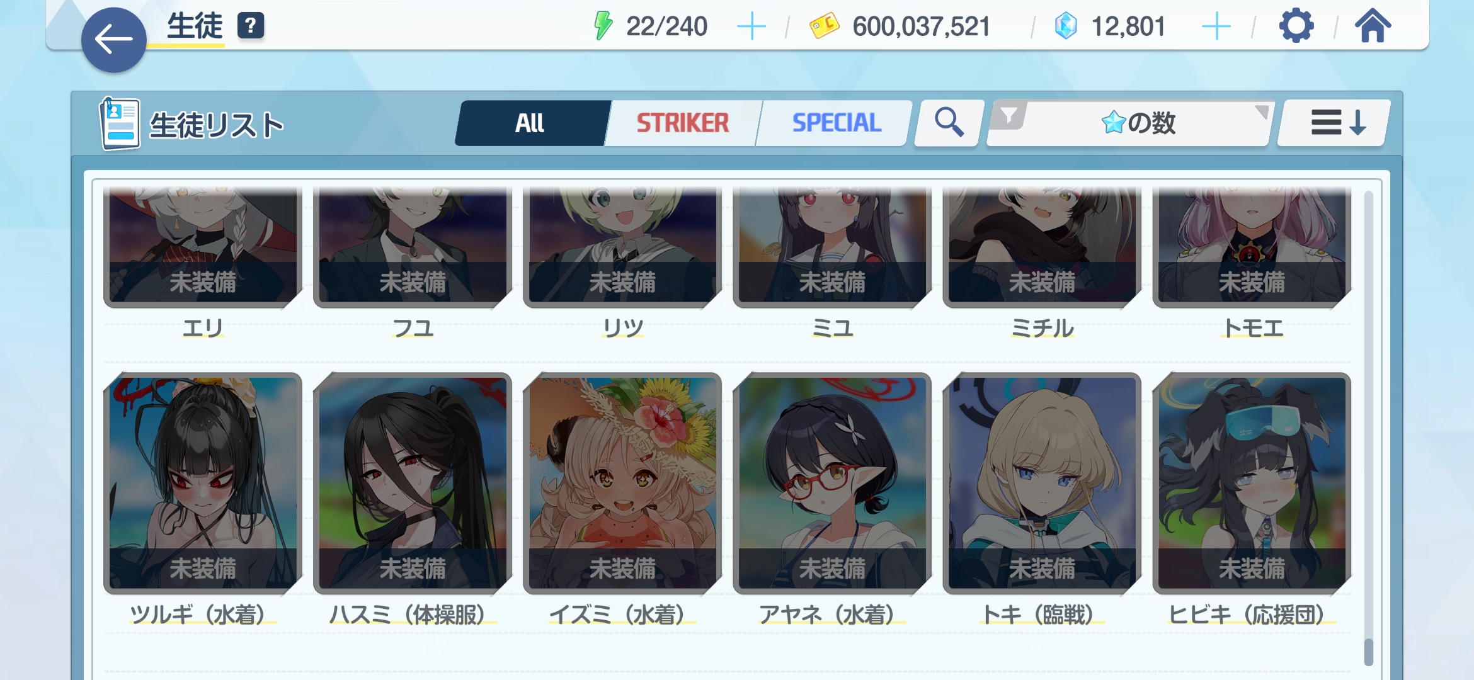Add gems with the plus next to 12,801

1216,27
